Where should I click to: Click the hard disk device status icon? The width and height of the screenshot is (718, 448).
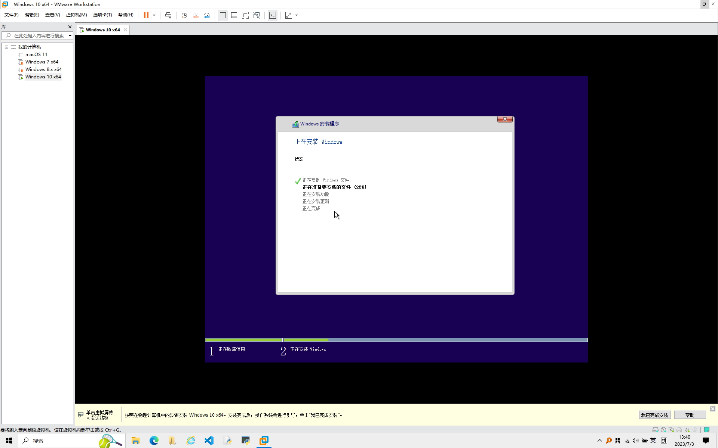click(655, 430)
